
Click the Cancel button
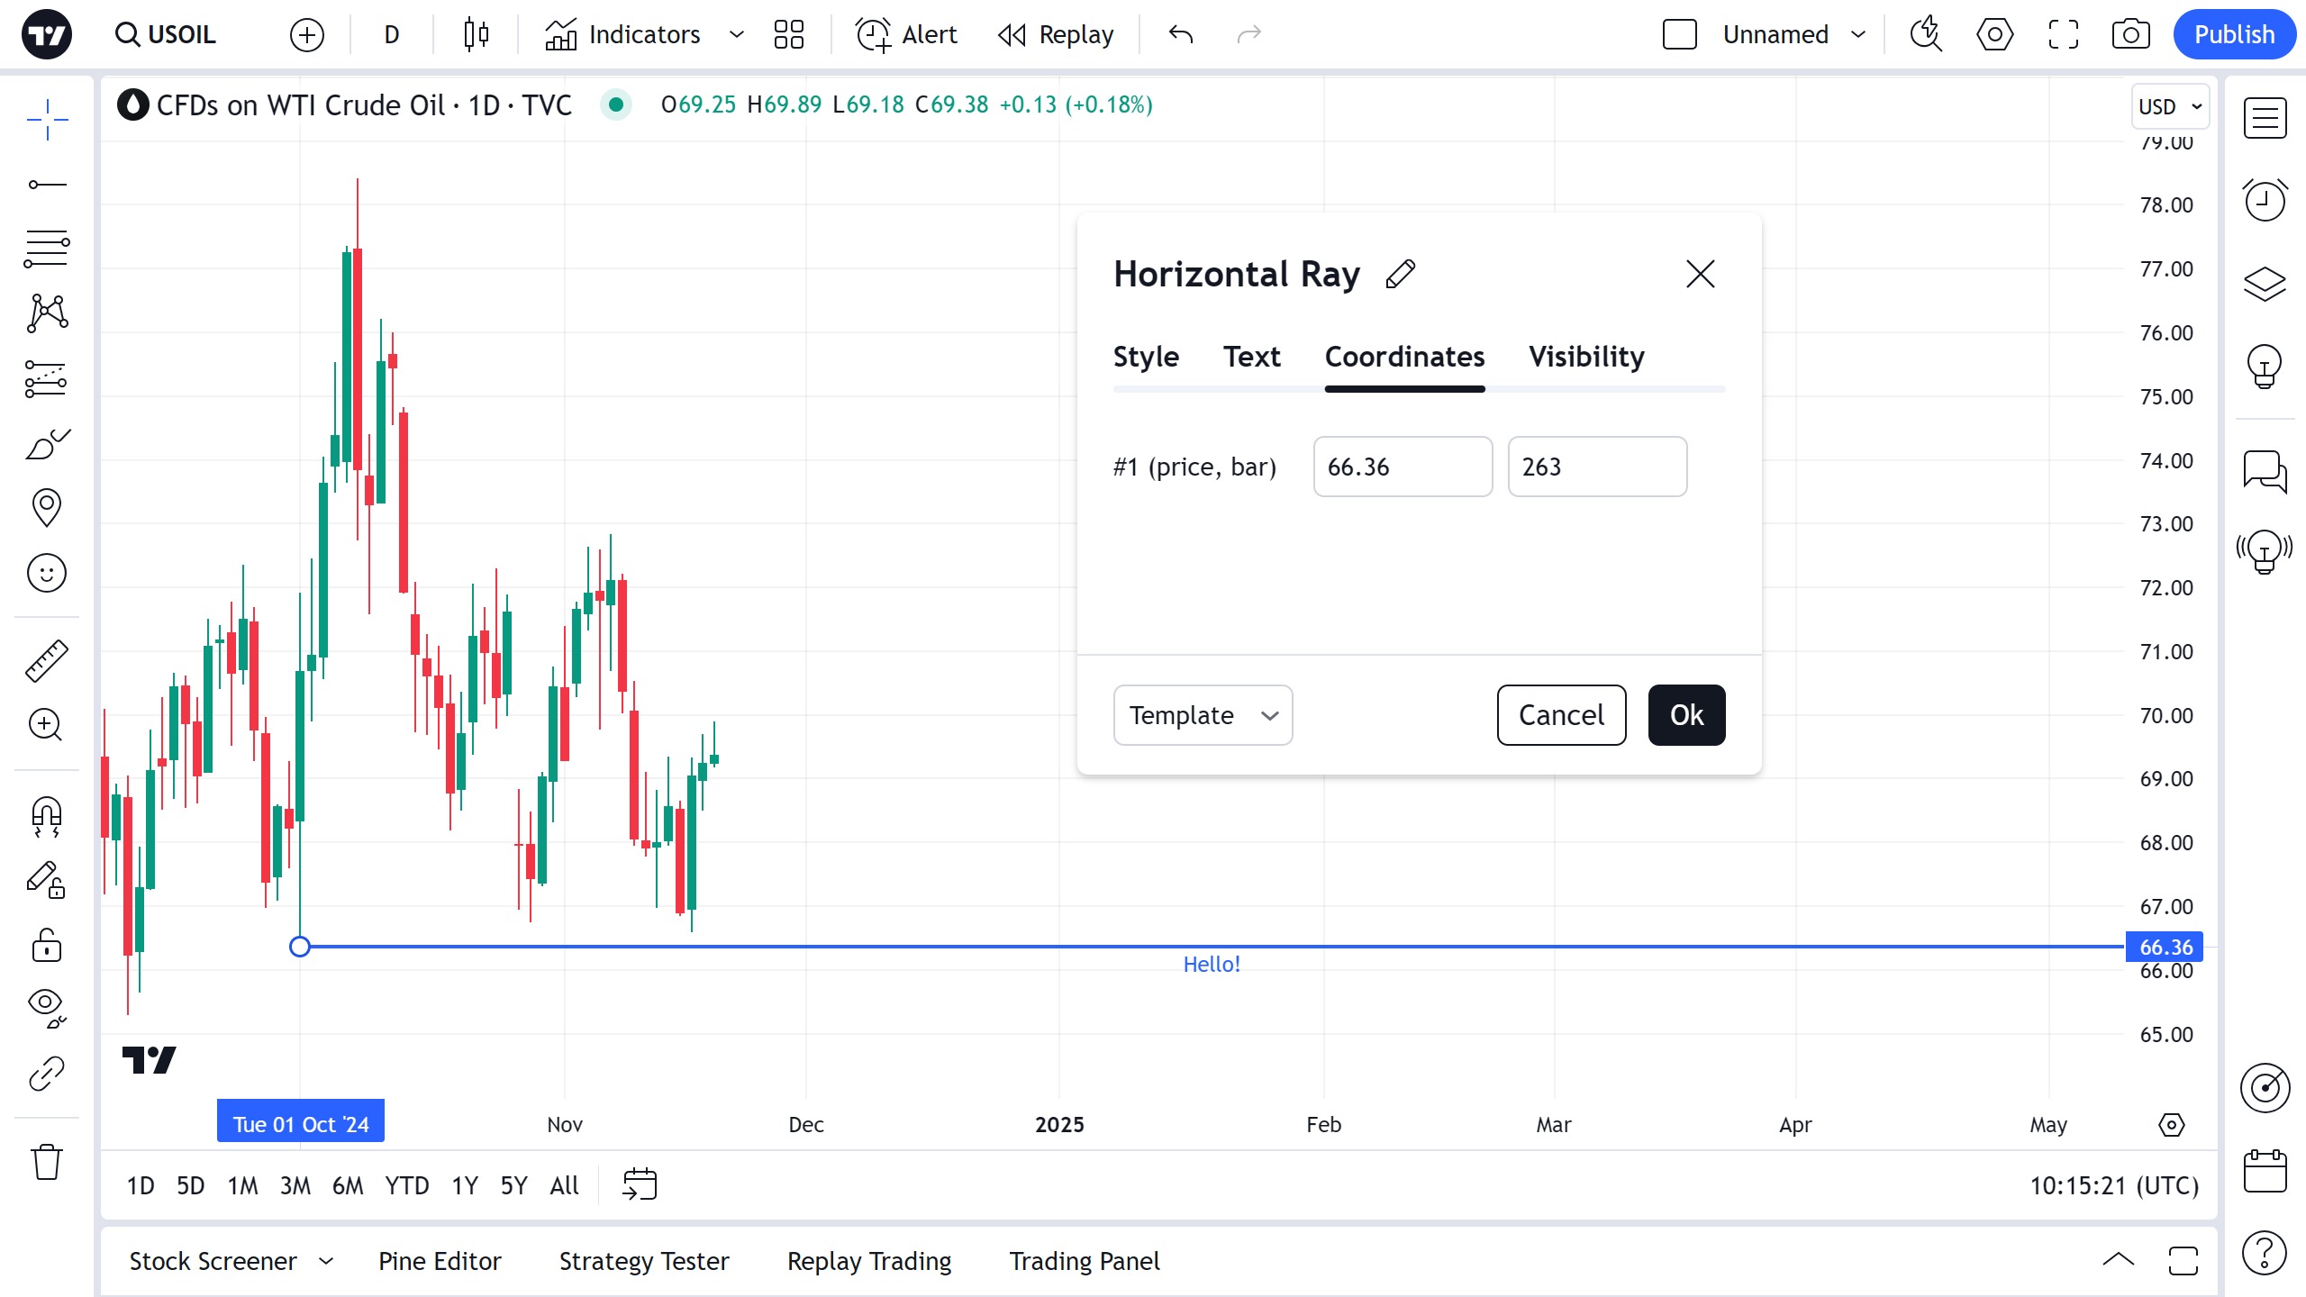point(1561,715)
